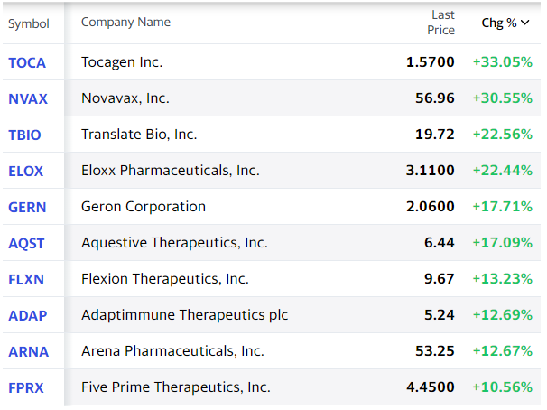Screen dimensions: 547x410
Task: Select the ELOX ticker symbol
Action: pyautogui.click(x=26, y=171)
